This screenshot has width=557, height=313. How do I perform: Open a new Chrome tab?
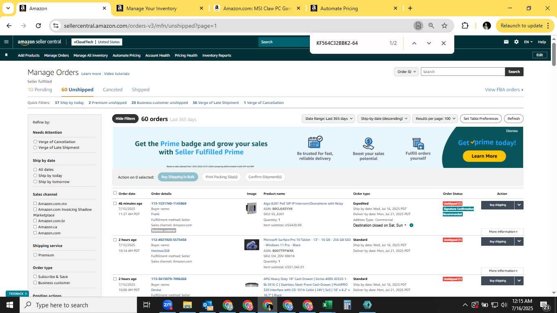410,8
